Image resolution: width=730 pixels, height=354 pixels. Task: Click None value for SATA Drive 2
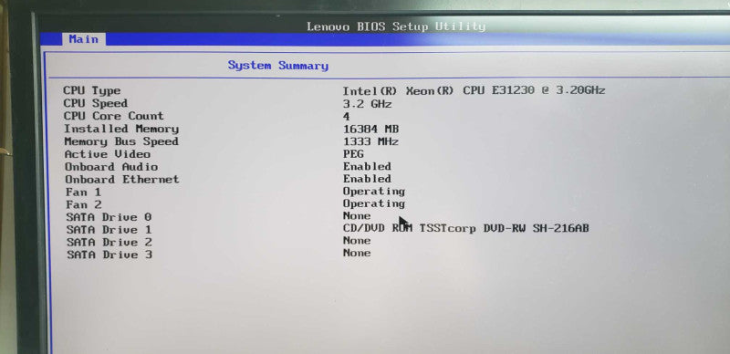click(357, 241)
